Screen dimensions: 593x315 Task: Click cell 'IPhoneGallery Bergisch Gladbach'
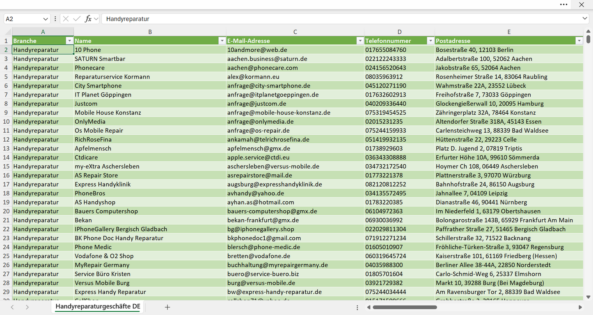tap(150, 229)
